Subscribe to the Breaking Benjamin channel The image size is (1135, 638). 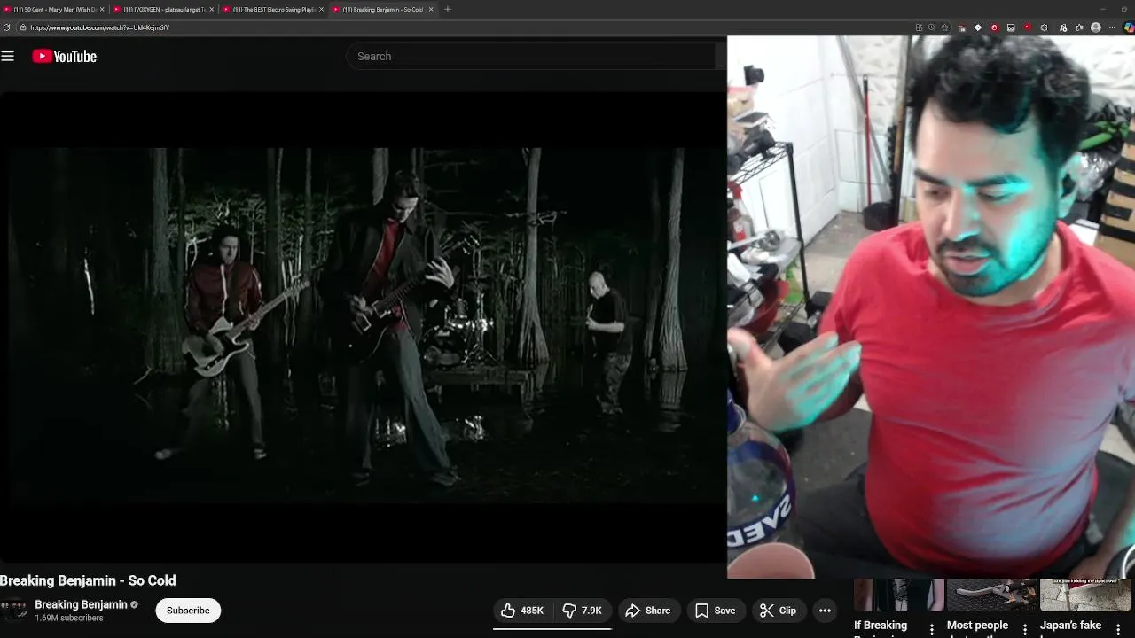pyautogui.click(x=188, y=611)
